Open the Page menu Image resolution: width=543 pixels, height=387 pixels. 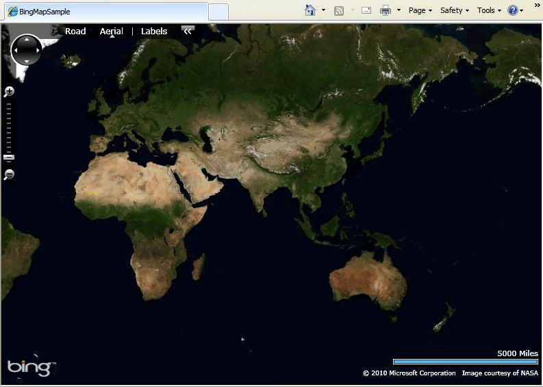420,10
